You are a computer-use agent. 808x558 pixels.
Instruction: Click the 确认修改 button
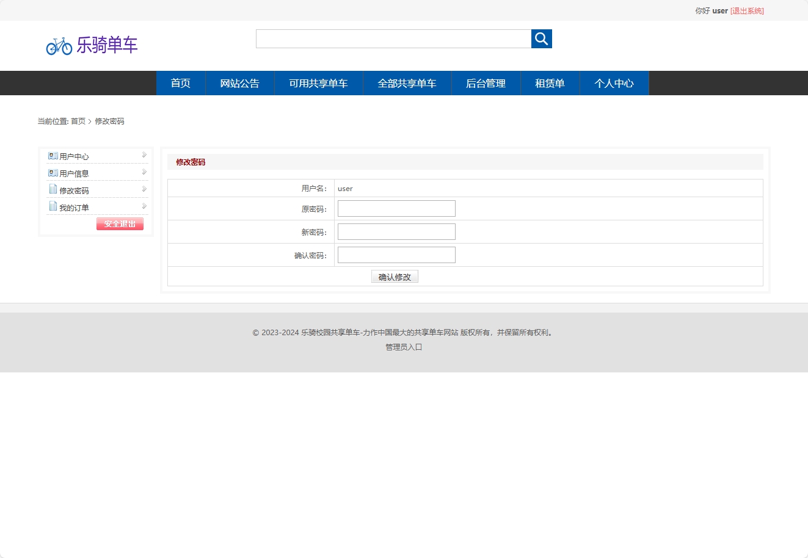[x=395, y=276]
